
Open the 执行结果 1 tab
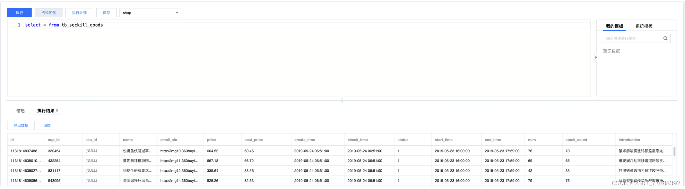(x=48, y=111)
